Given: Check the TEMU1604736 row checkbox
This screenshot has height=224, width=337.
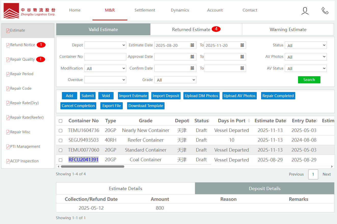Looking at the screenshot, I should click(61, 130).
